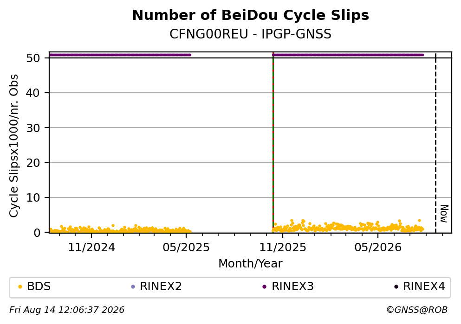Select the BDS legend label
Viewport: 461px width, 324px height.
[39, 286]
